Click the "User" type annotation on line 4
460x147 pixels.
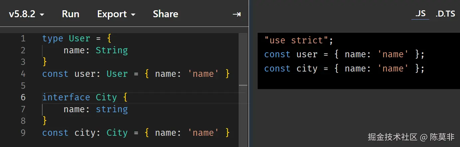[117, 74]
